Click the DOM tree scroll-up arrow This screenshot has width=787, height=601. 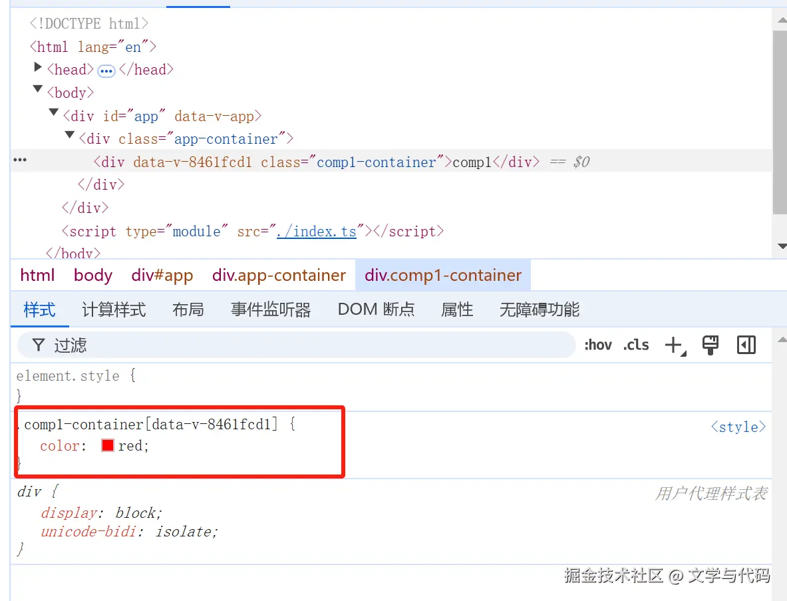click(782, 20)
